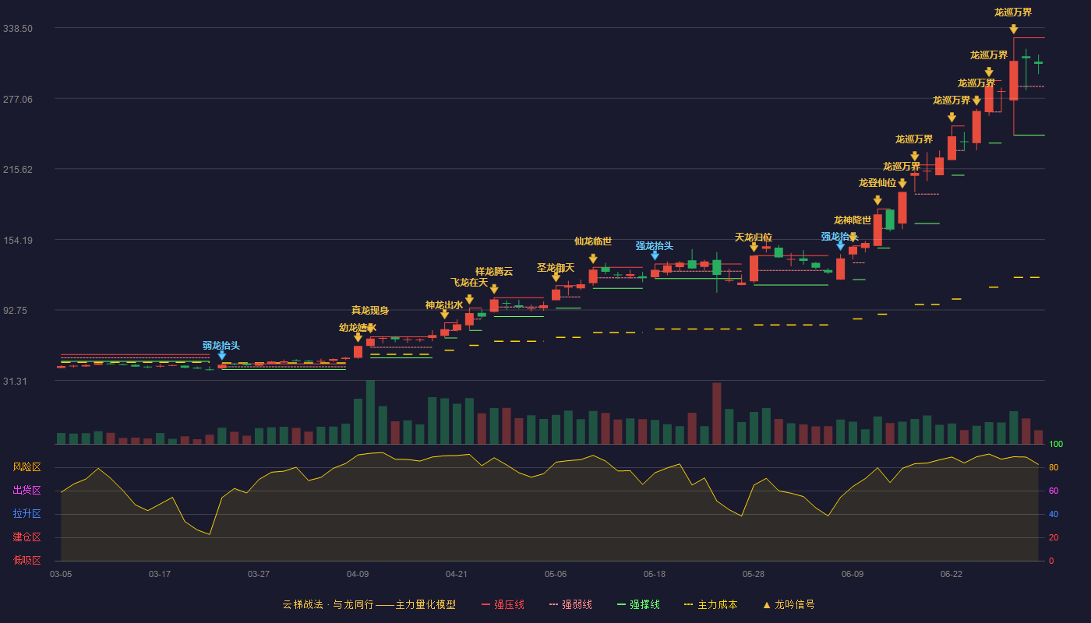Click the 215.62 price axis label
1091x623 pixels.
18,169
